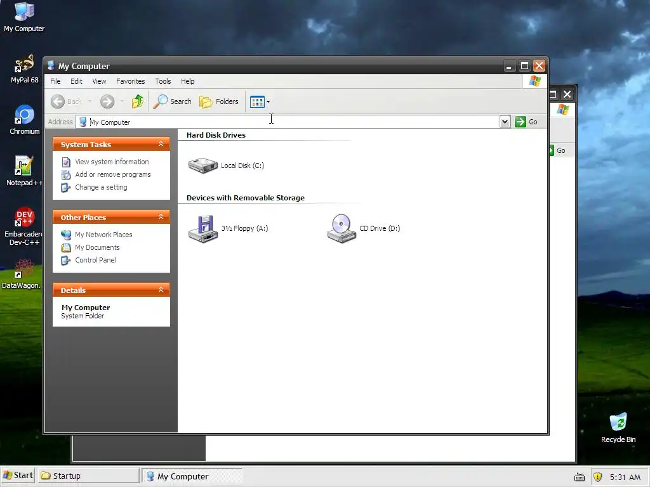650x487 pixels.
Task: Open the Start menu
Action: tap(18, 476)
